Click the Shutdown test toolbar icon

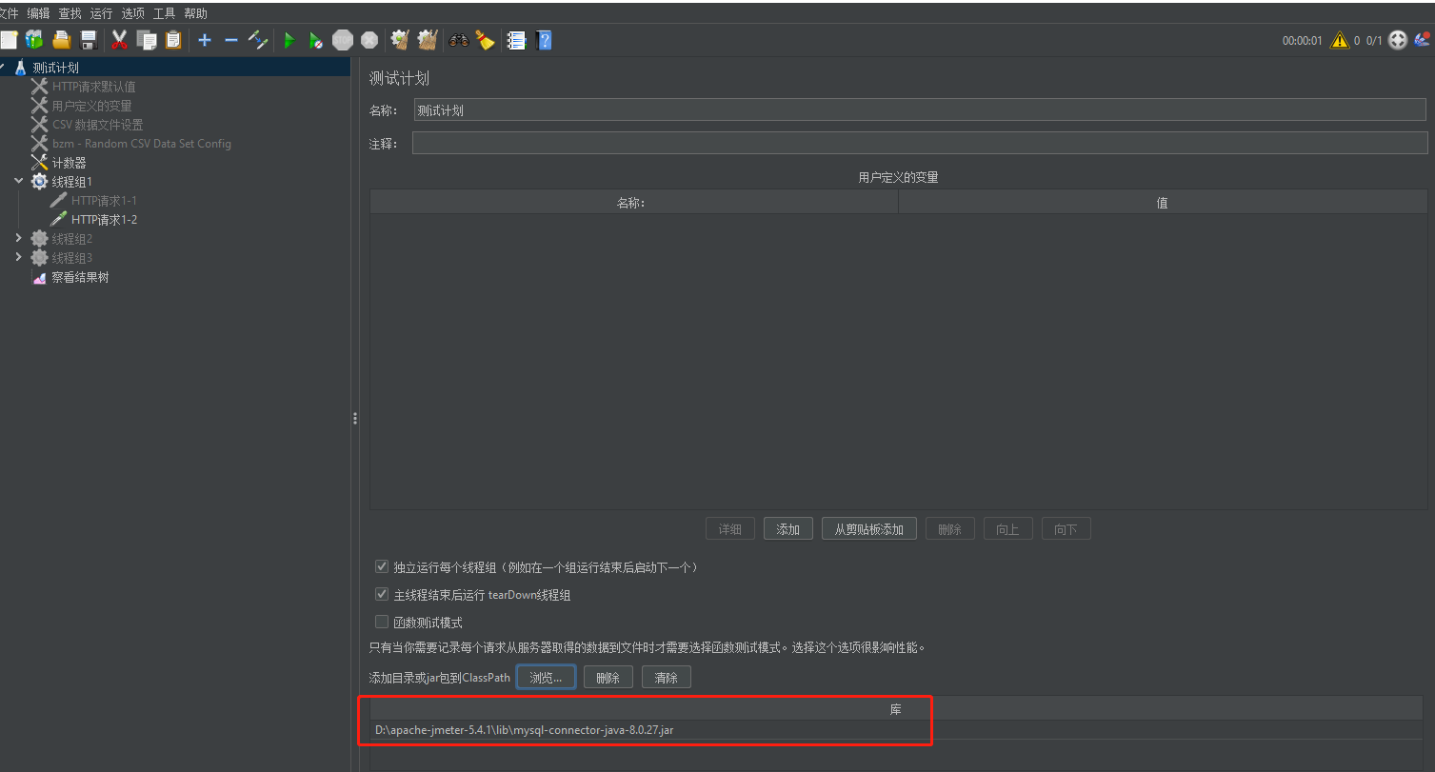click(x=369, y=40)
